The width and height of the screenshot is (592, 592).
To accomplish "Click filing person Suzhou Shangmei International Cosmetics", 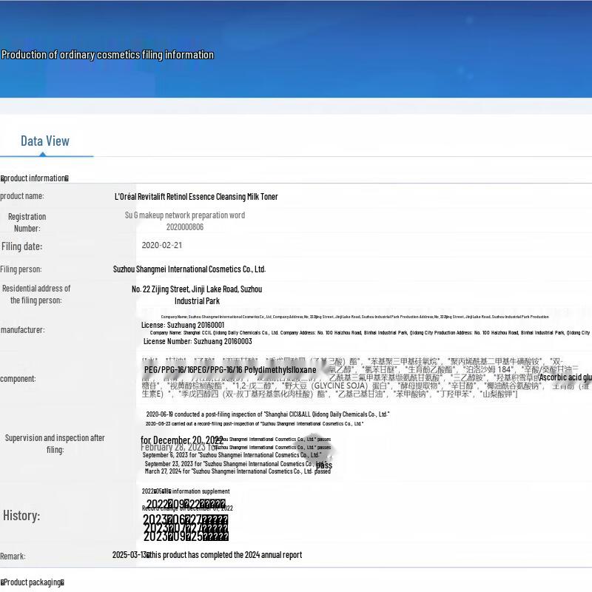I will coord(189,269).
